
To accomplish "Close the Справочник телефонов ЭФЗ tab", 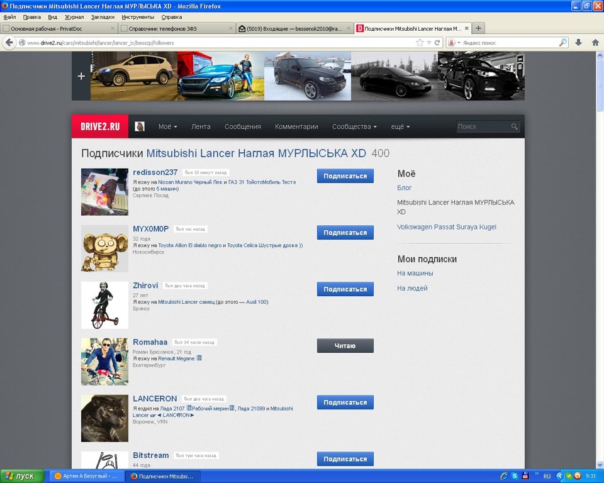I will [x=231, y=28].
